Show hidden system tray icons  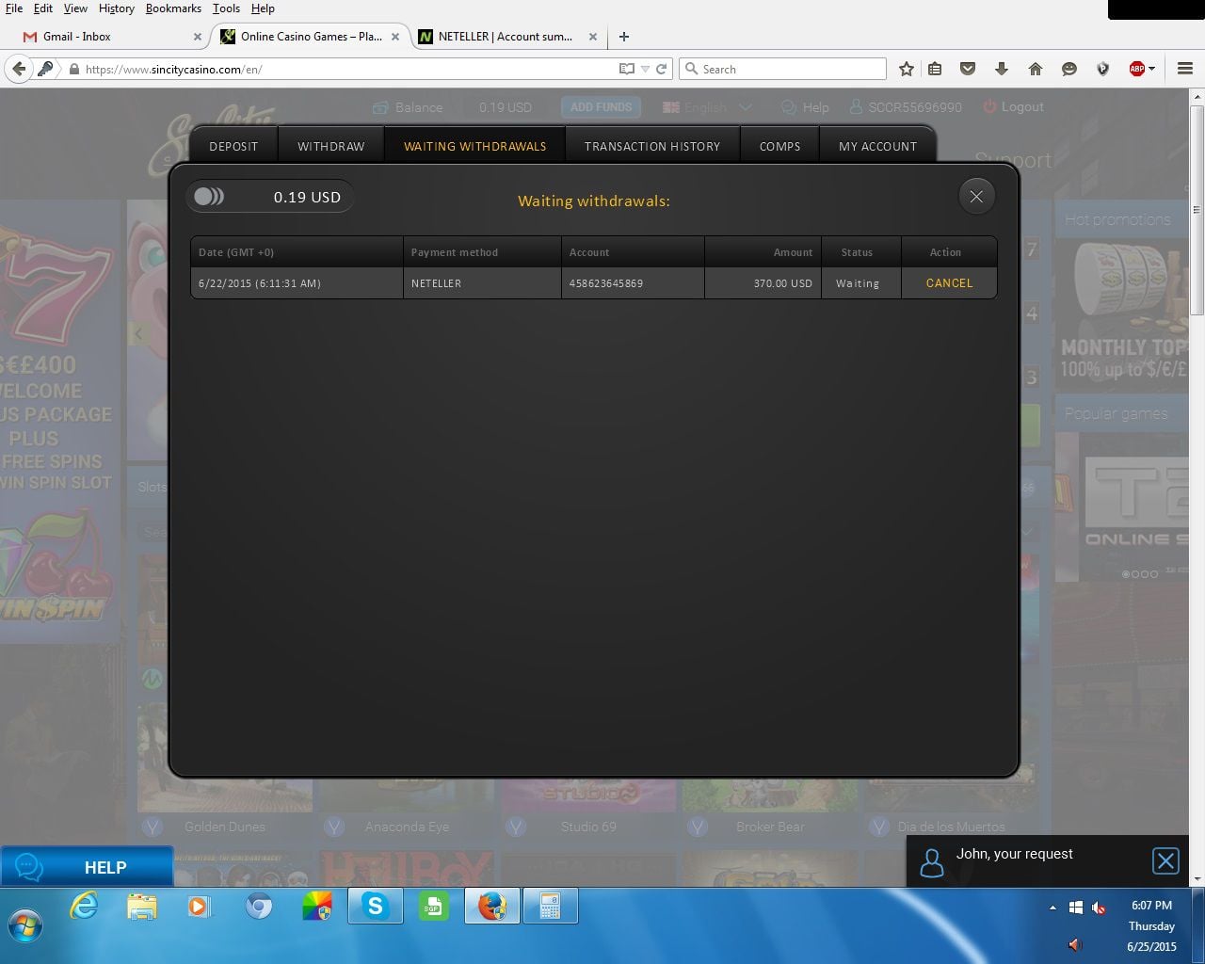[x=1052, y=908]
